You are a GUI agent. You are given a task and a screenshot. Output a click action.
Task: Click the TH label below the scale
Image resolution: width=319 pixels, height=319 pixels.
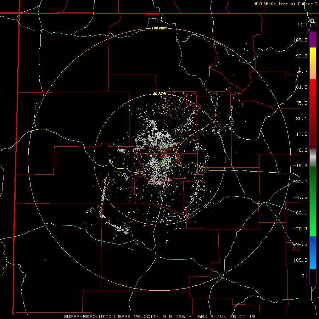click(304, 276)
